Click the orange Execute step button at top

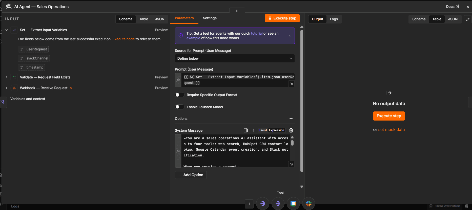[282, 18]
